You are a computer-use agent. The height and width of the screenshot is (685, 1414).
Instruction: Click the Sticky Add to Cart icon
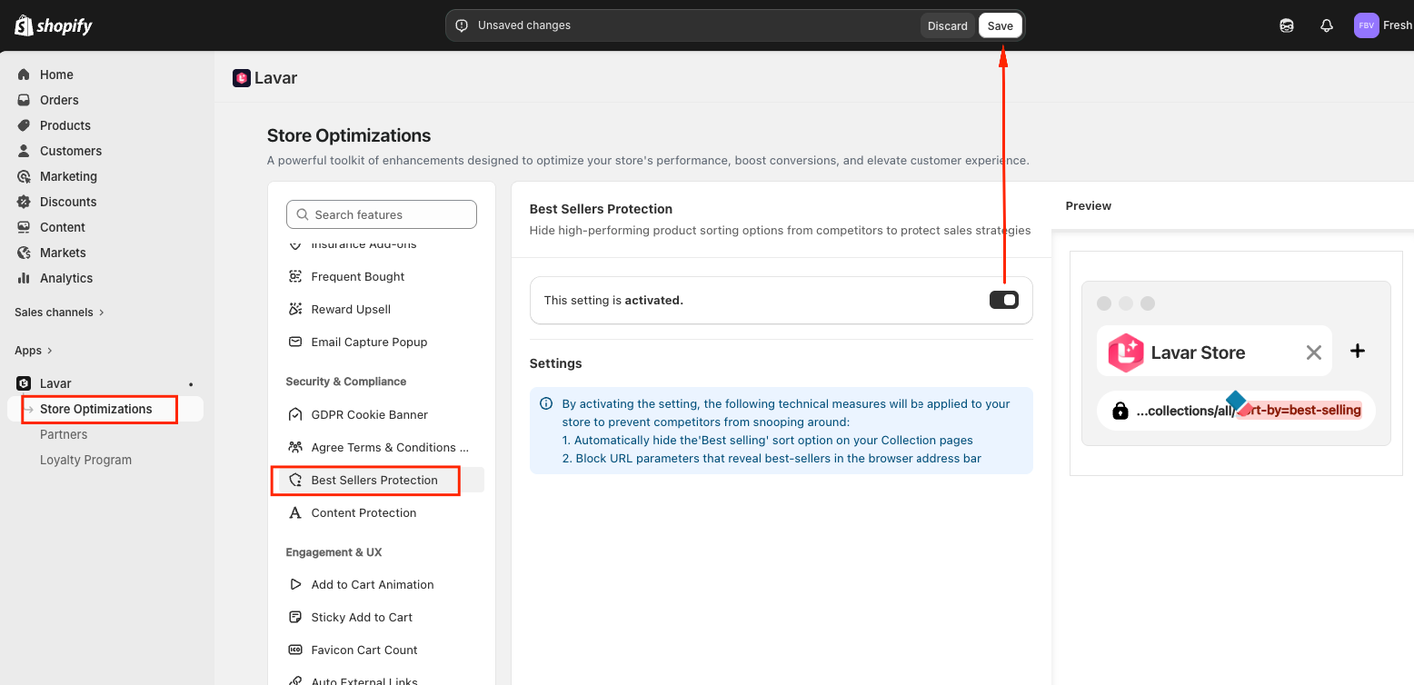pos(295,617)
